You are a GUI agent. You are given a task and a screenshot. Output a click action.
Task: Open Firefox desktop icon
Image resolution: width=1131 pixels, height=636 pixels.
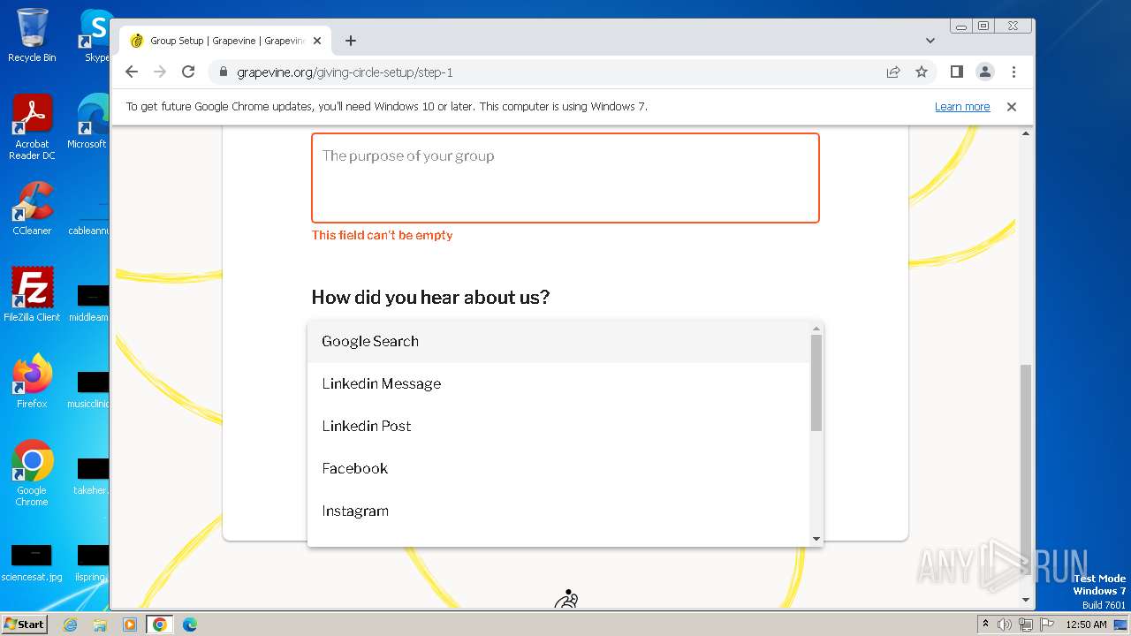tap(32, 382)
